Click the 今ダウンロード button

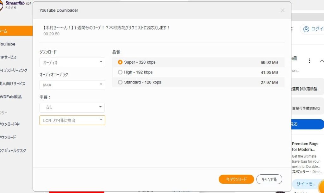click(x=236, y=179)
